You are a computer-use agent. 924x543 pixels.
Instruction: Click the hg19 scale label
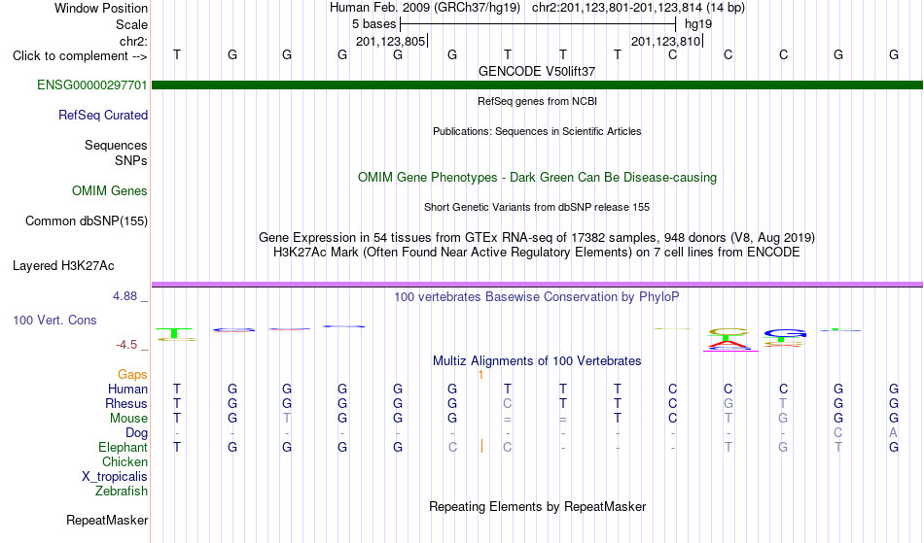(698, 24)
